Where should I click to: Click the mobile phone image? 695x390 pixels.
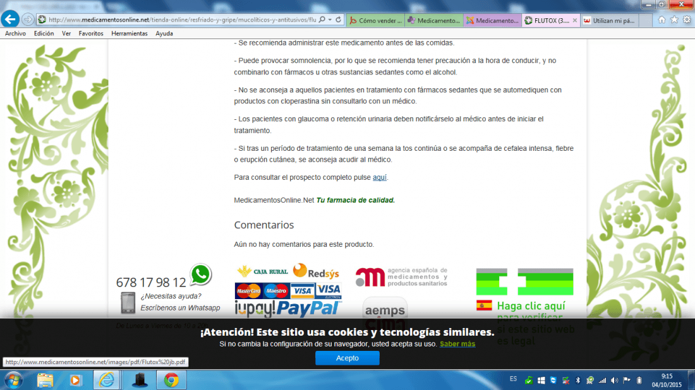pos(128,303)
